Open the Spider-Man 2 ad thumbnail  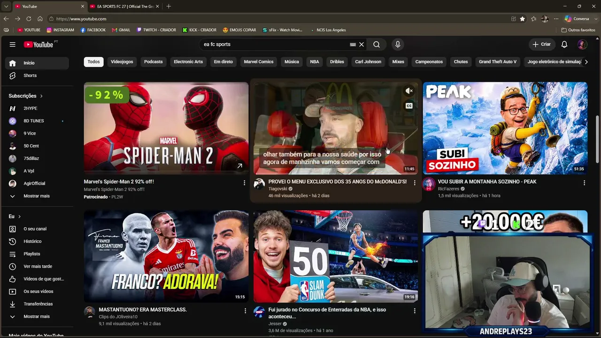(x=166, y=128)
